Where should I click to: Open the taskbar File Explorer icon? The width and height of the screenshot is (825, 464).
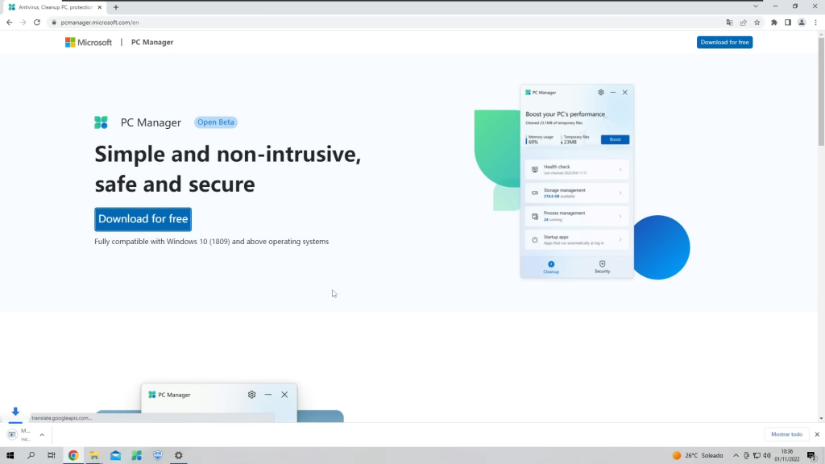click(x=94, y=455)
